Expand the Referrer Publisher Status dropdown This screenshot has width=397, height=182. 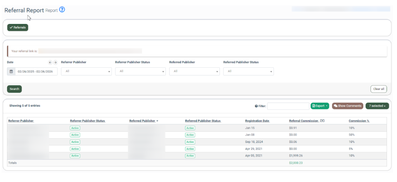(x=140, y=71)
